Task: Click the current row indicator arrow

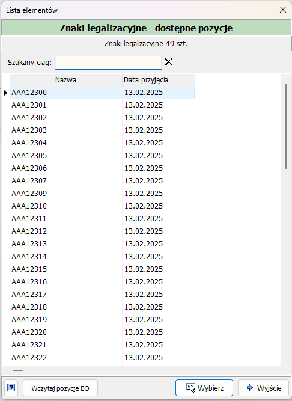Action: click(x=5, y=93)
